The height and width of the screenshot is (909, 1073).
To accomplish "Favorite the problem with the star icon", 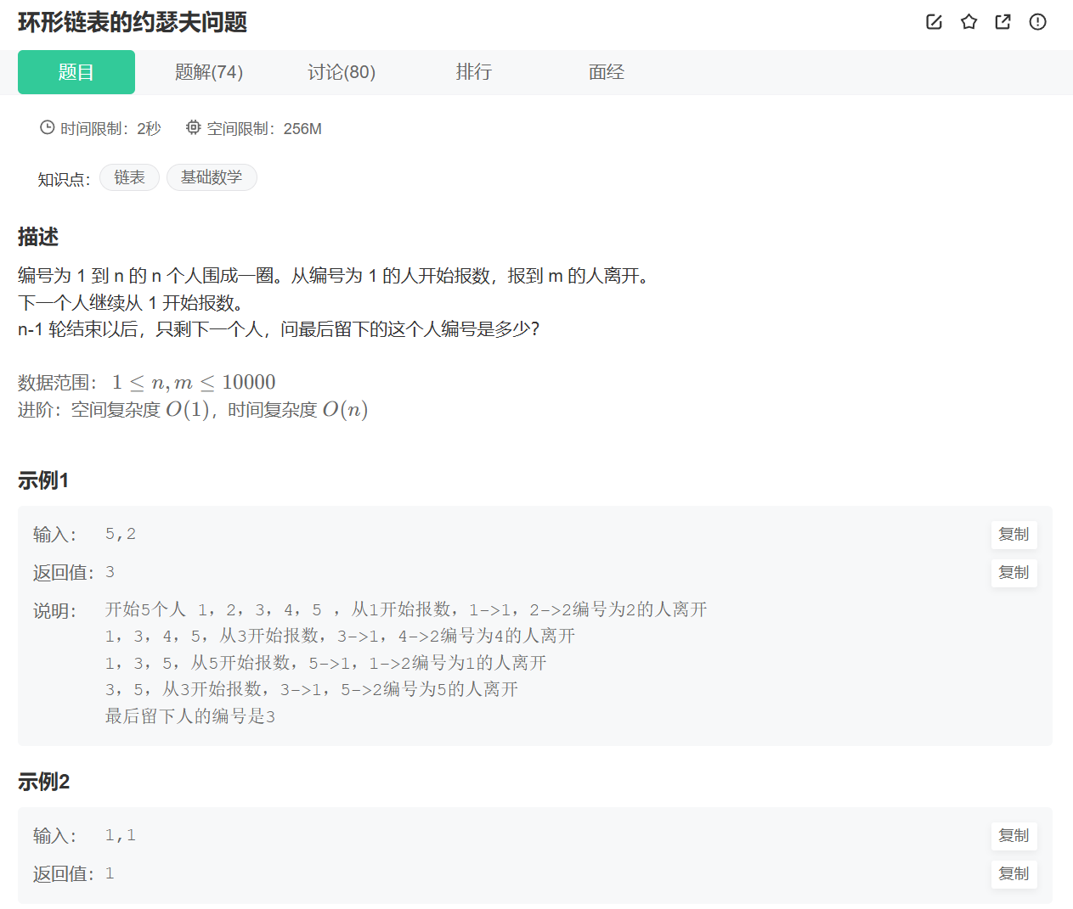I will (x=969, y=22).
